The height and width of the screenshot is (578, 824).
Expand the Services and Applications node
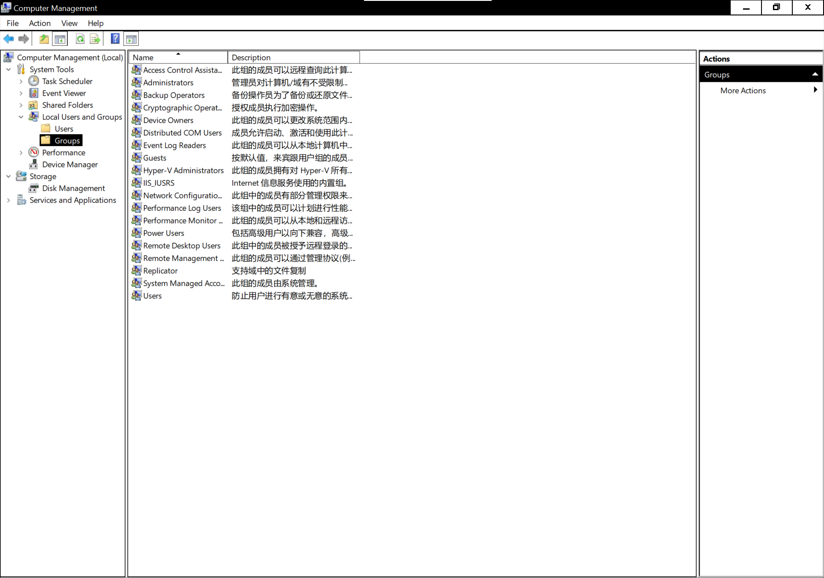(8, 200)
